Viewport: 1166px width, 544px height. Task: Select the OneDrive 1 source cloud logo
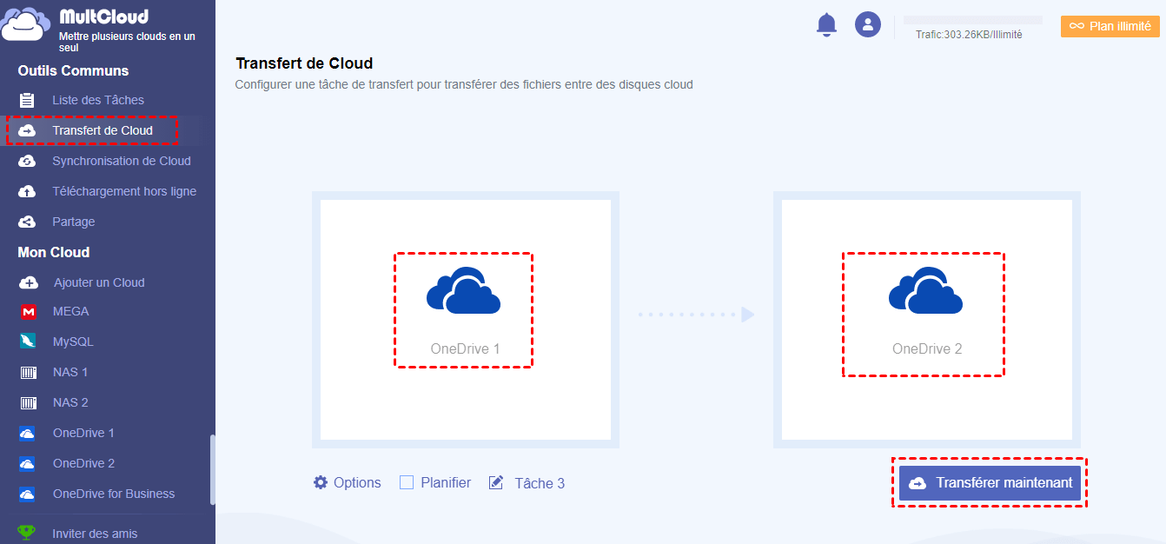[x=463, y=290]
